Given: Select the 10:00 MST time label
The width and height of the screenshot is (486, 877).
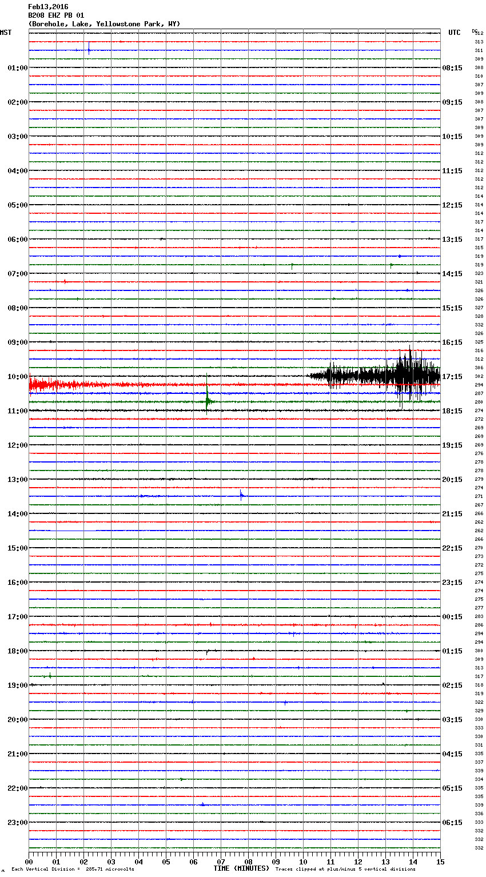Looking at the screenshot, I should [x=18, y=377].
